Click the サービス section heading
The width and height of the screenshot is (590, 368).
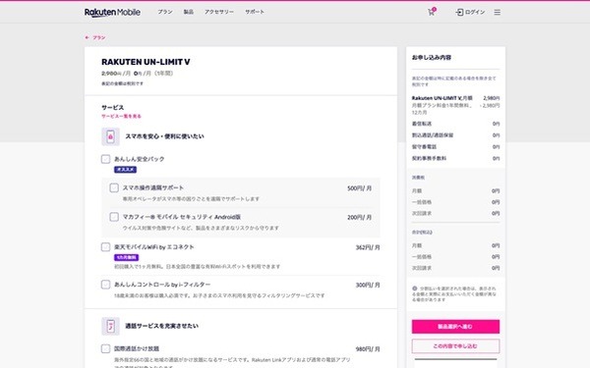[x=112, y=108]
